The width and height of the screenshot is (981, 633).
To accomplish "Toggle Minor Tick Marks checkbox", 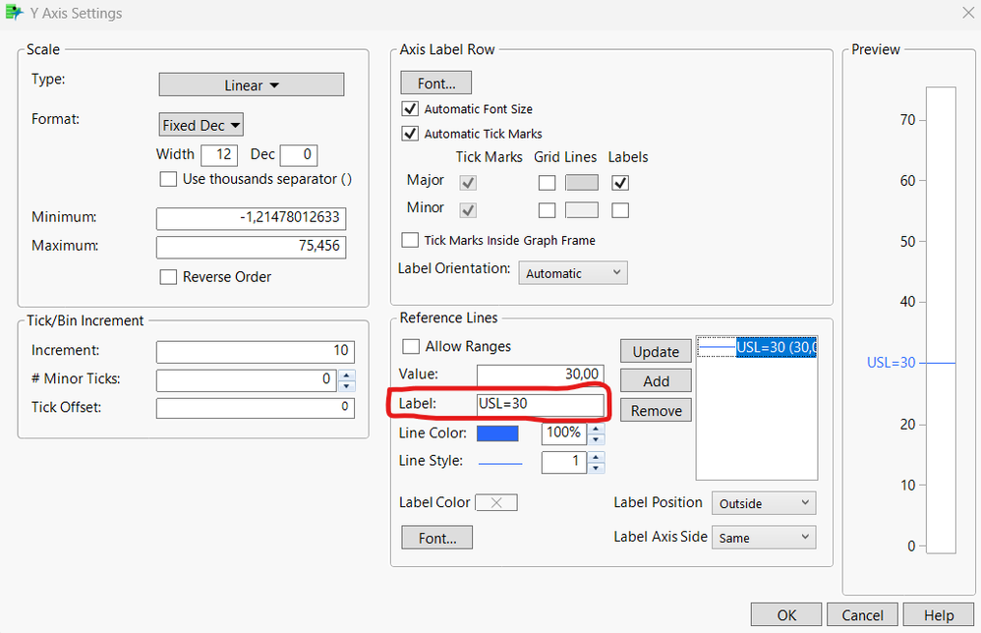I will [468, 210].
